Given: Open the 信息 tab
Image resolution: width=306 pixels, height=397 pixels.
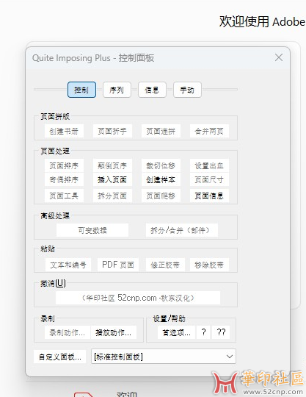Looking at the screenshot, I should (x=152, y=90).
